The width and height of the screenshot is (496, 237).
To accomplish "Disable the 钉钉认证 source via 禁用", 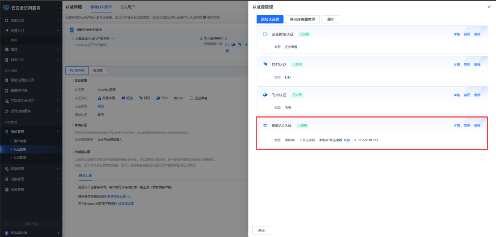I will [x=467, y=64].
